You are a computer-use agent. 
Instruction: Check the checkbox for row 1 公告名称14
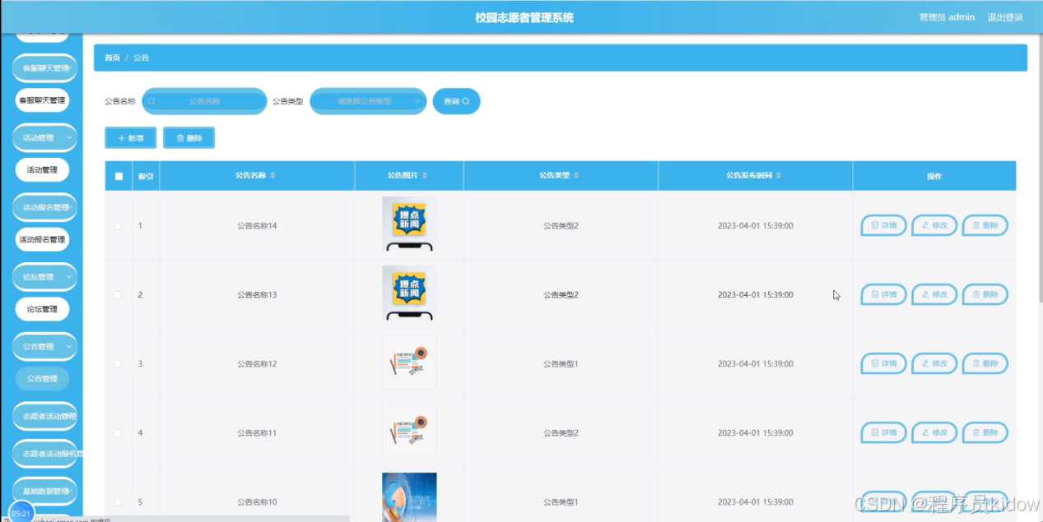119,225
